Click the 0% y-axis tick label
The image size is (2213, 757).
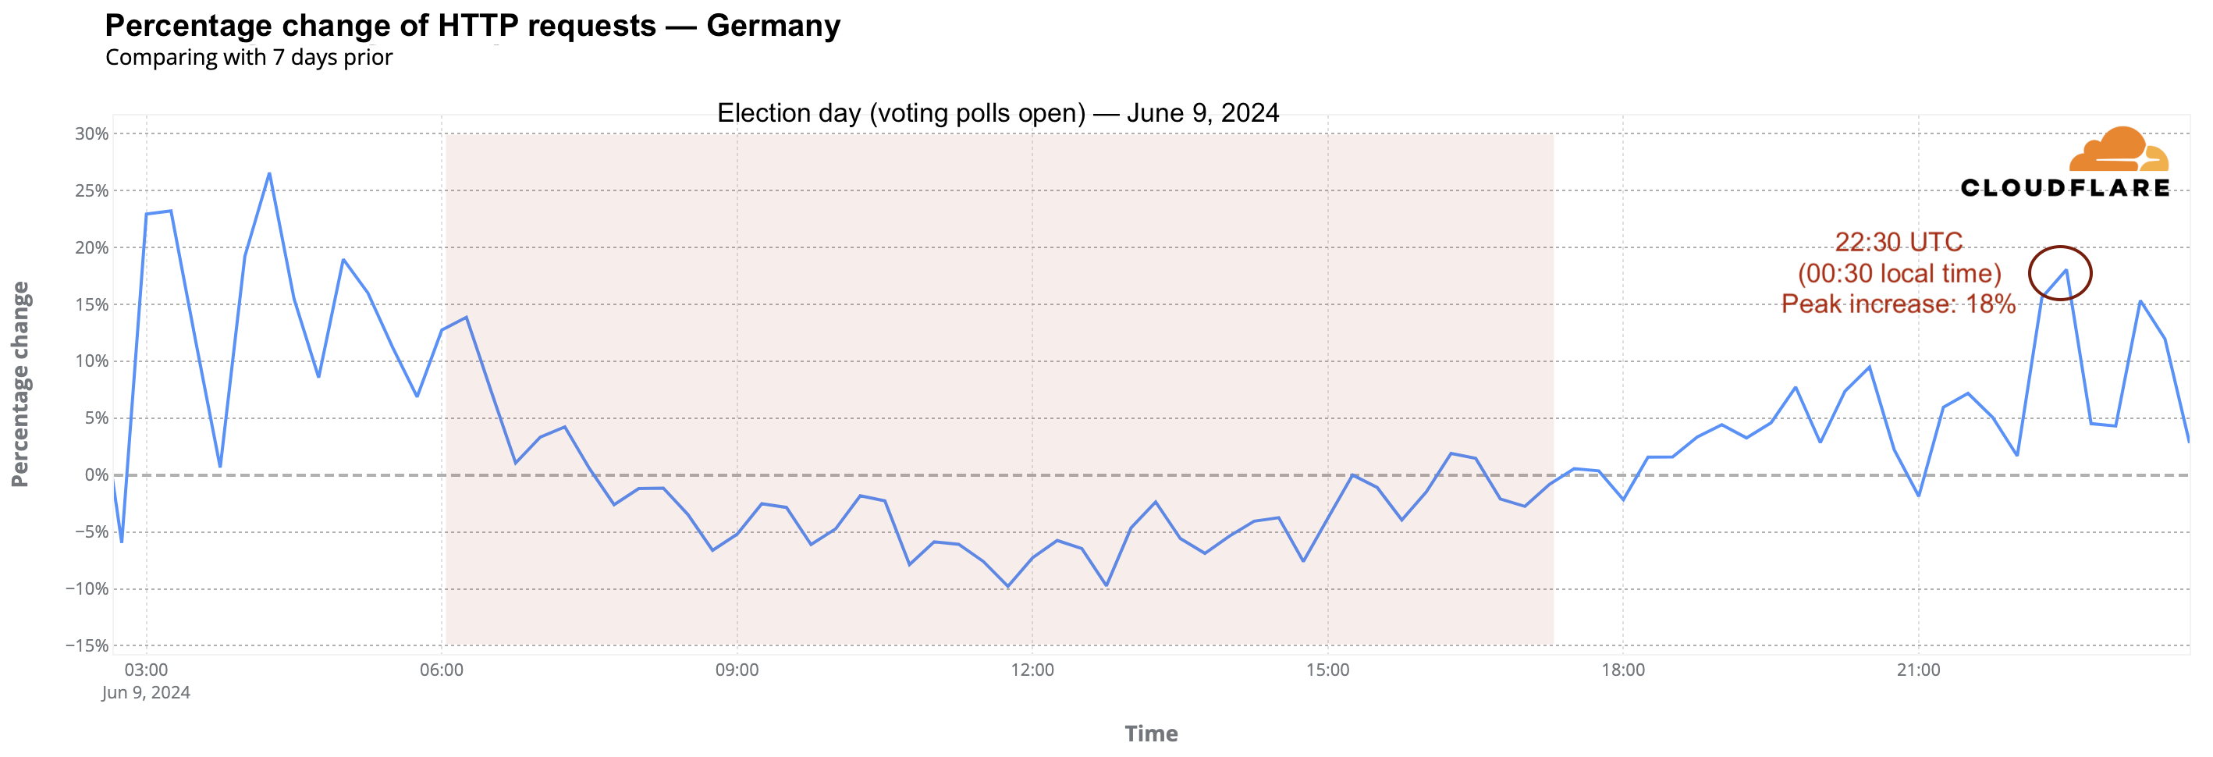(97, 475)
